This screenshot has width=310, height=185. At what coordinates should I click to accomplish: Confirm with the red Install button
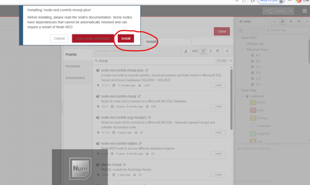coord(126,39)
